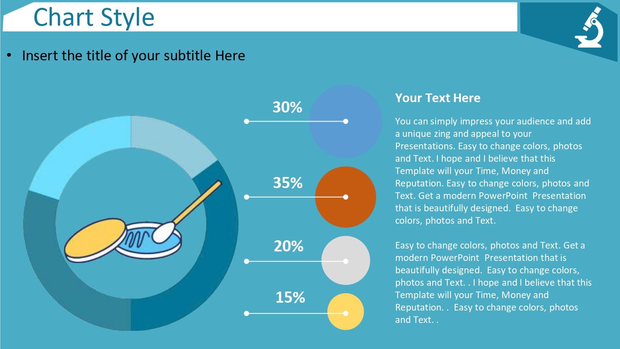Click the Chart Style title text
Viewport: 620px width, 349px height.
[x=94, y=17]
